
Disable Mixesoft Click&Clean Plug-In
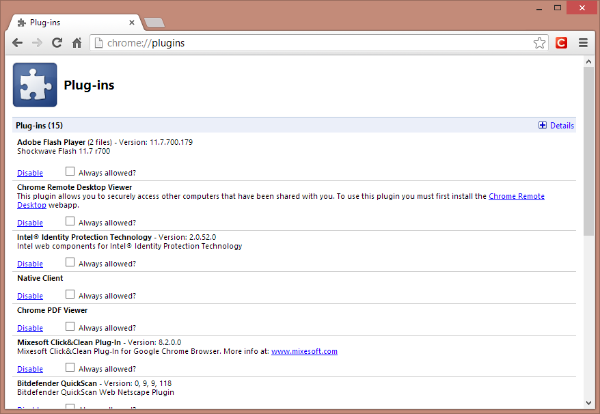click(x=30, y=369)
